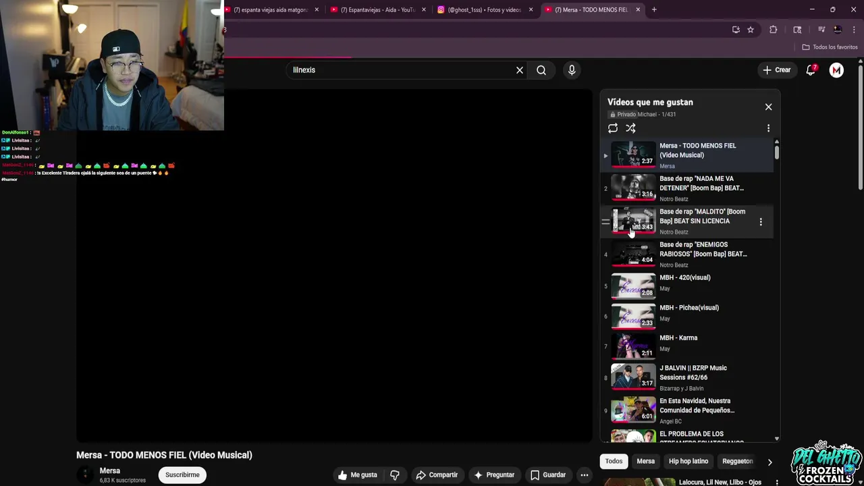This screenshot has height=486, width=864.
Task: Open the Mersa channel name link
Action: coord(110,470)
